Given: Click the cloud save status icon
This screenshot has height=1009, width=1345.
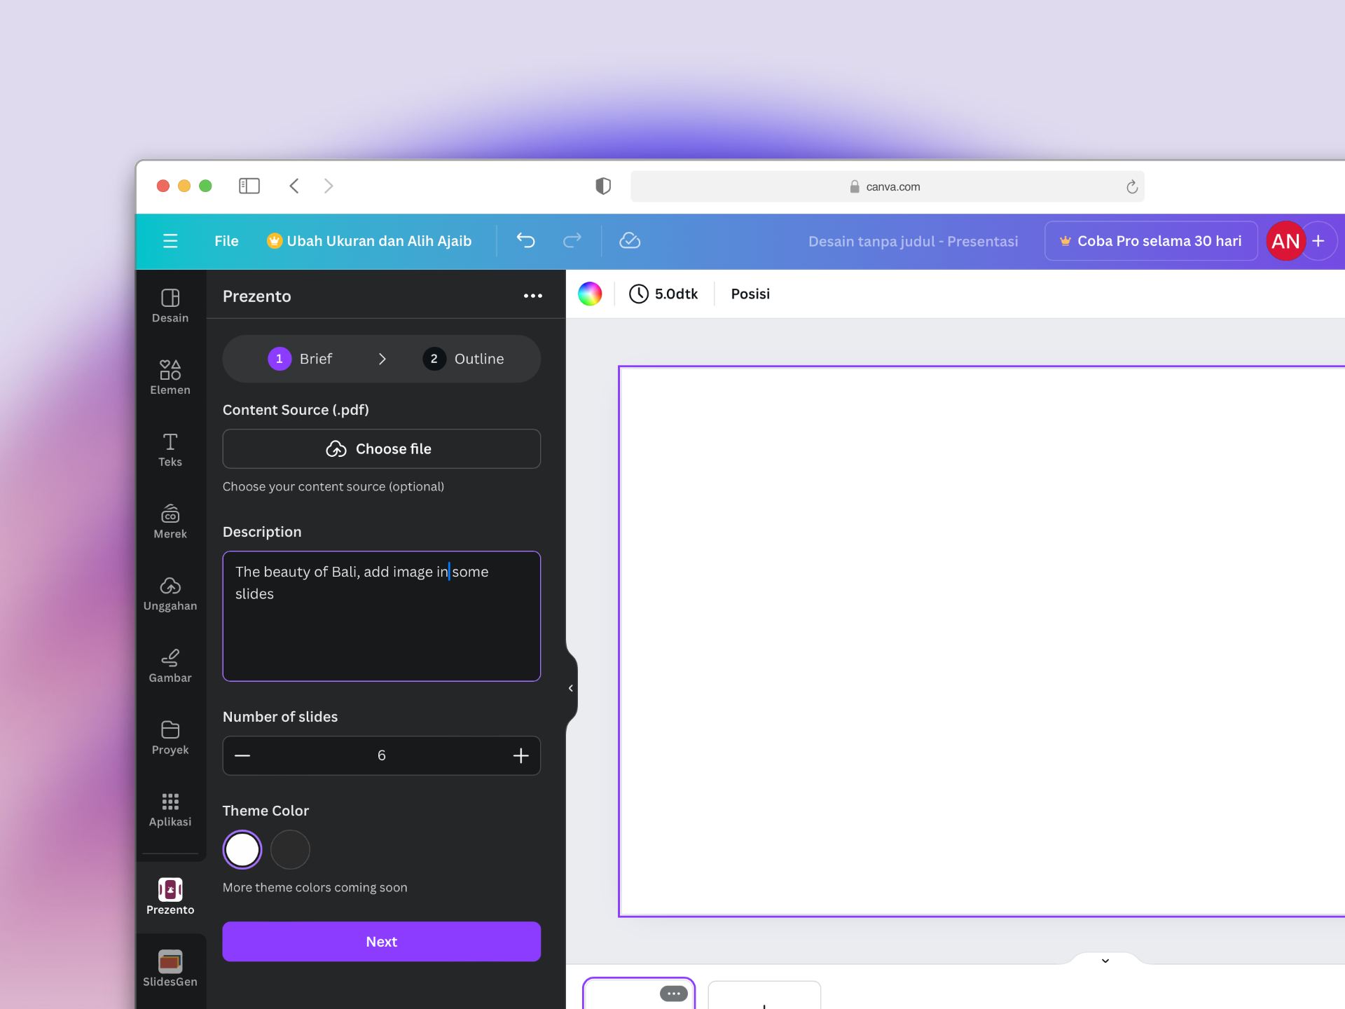Looking at the screenshot, I should [630, 241].
